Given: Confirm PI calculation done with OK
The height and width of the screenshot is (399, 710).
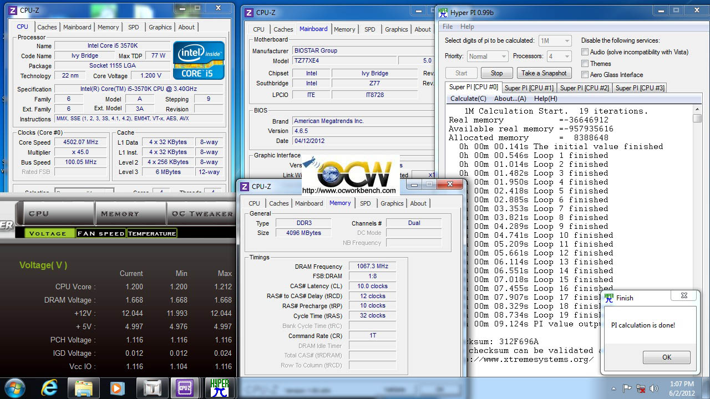Looking at the screenshot, I should click(x=667, y=357).
